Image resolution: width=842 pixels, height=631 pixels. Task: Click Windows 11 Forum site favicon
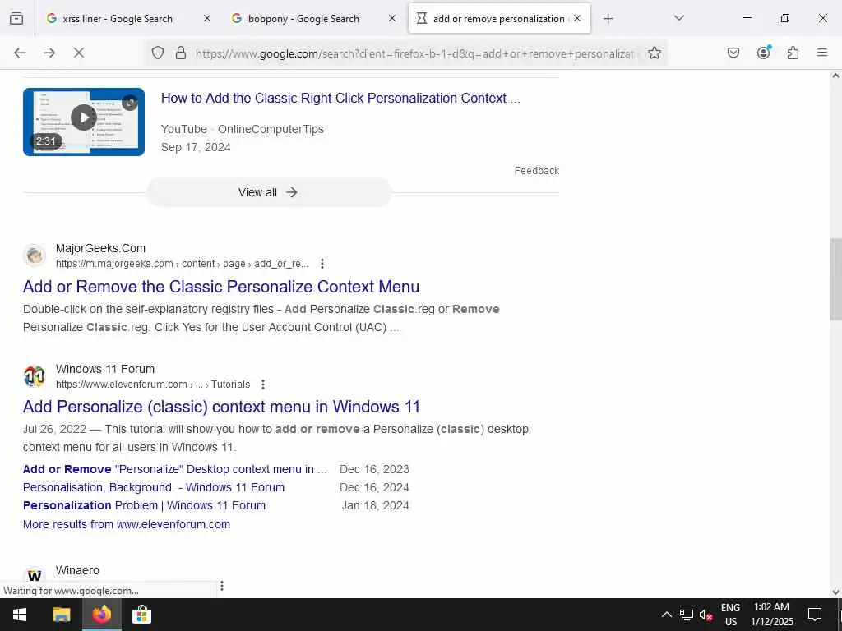click(35, 376)
